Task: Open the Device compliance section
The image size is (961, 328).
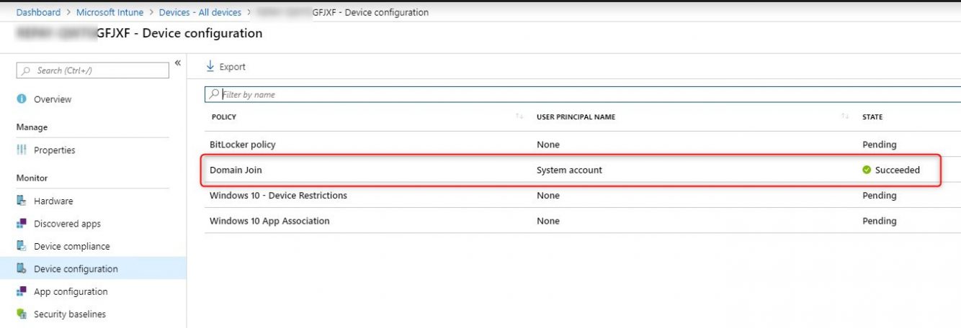Action: 72,246
